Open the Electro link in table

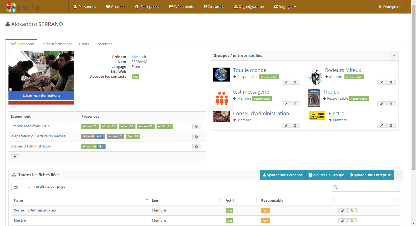[x=20, y=221]
